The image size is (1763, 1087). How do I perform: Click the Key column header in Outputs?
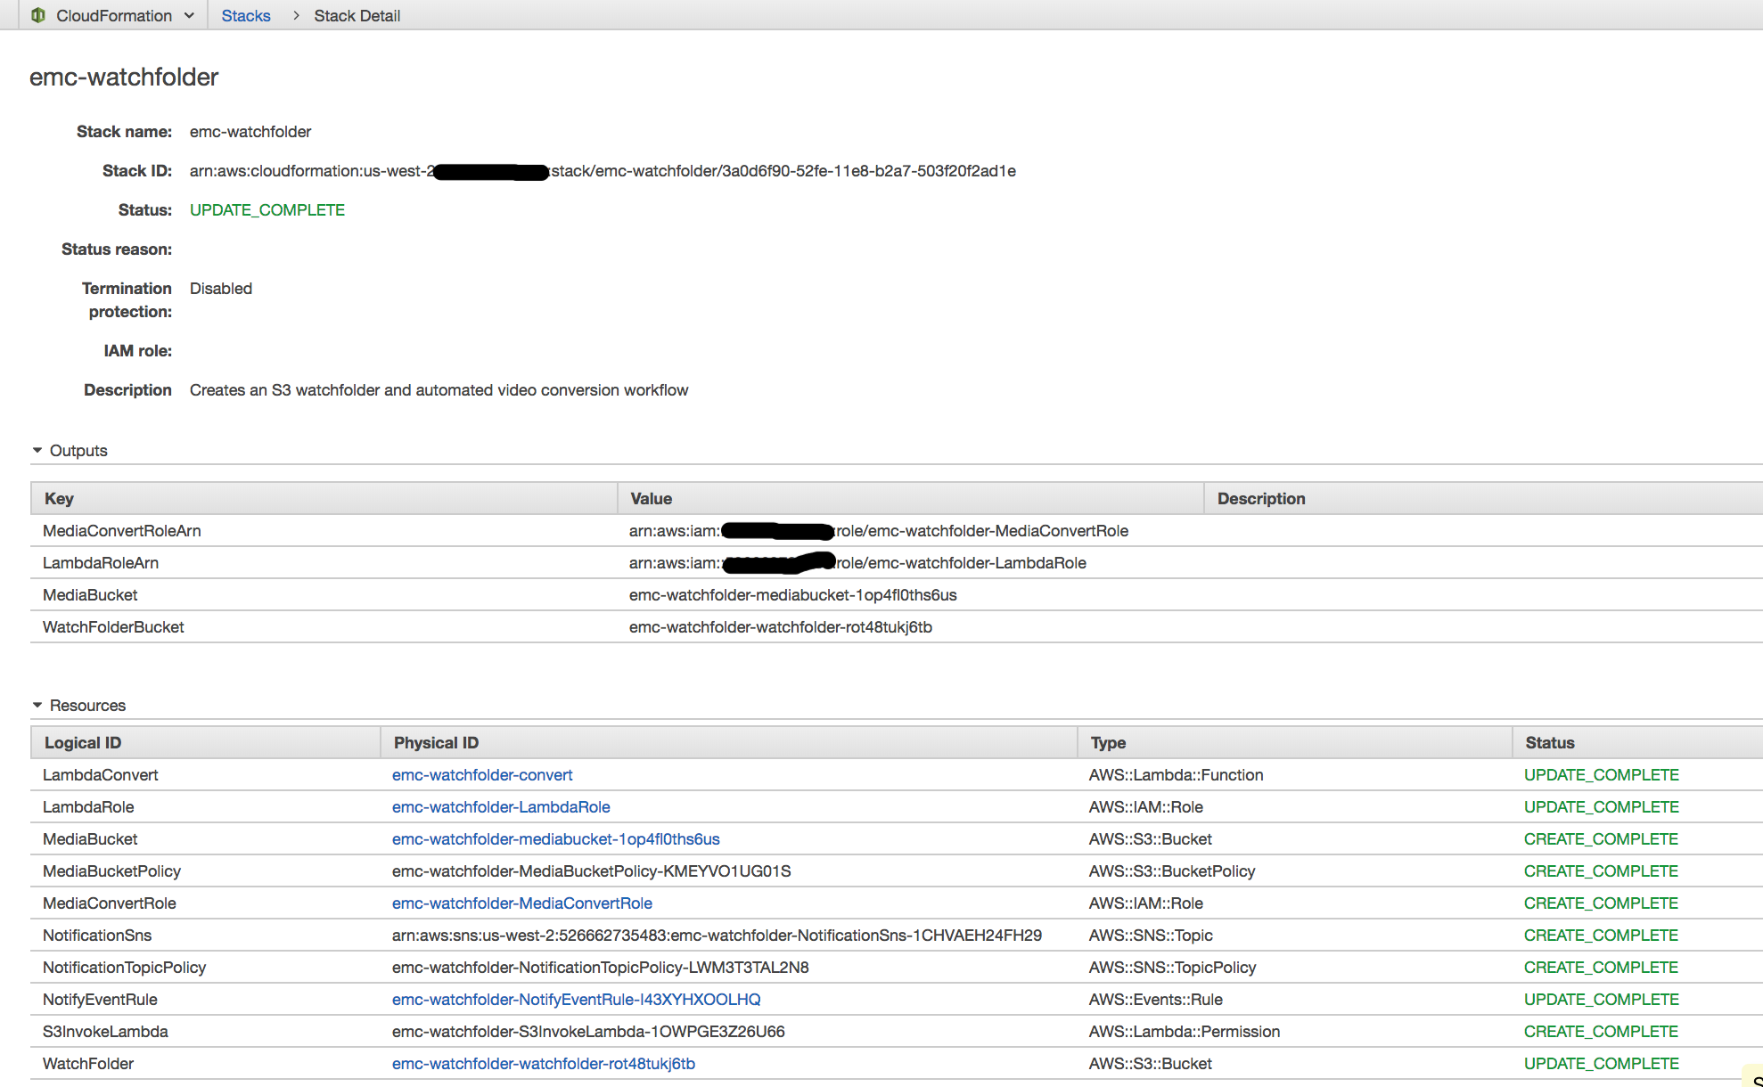pyautogui.click(x=324, y=499)
